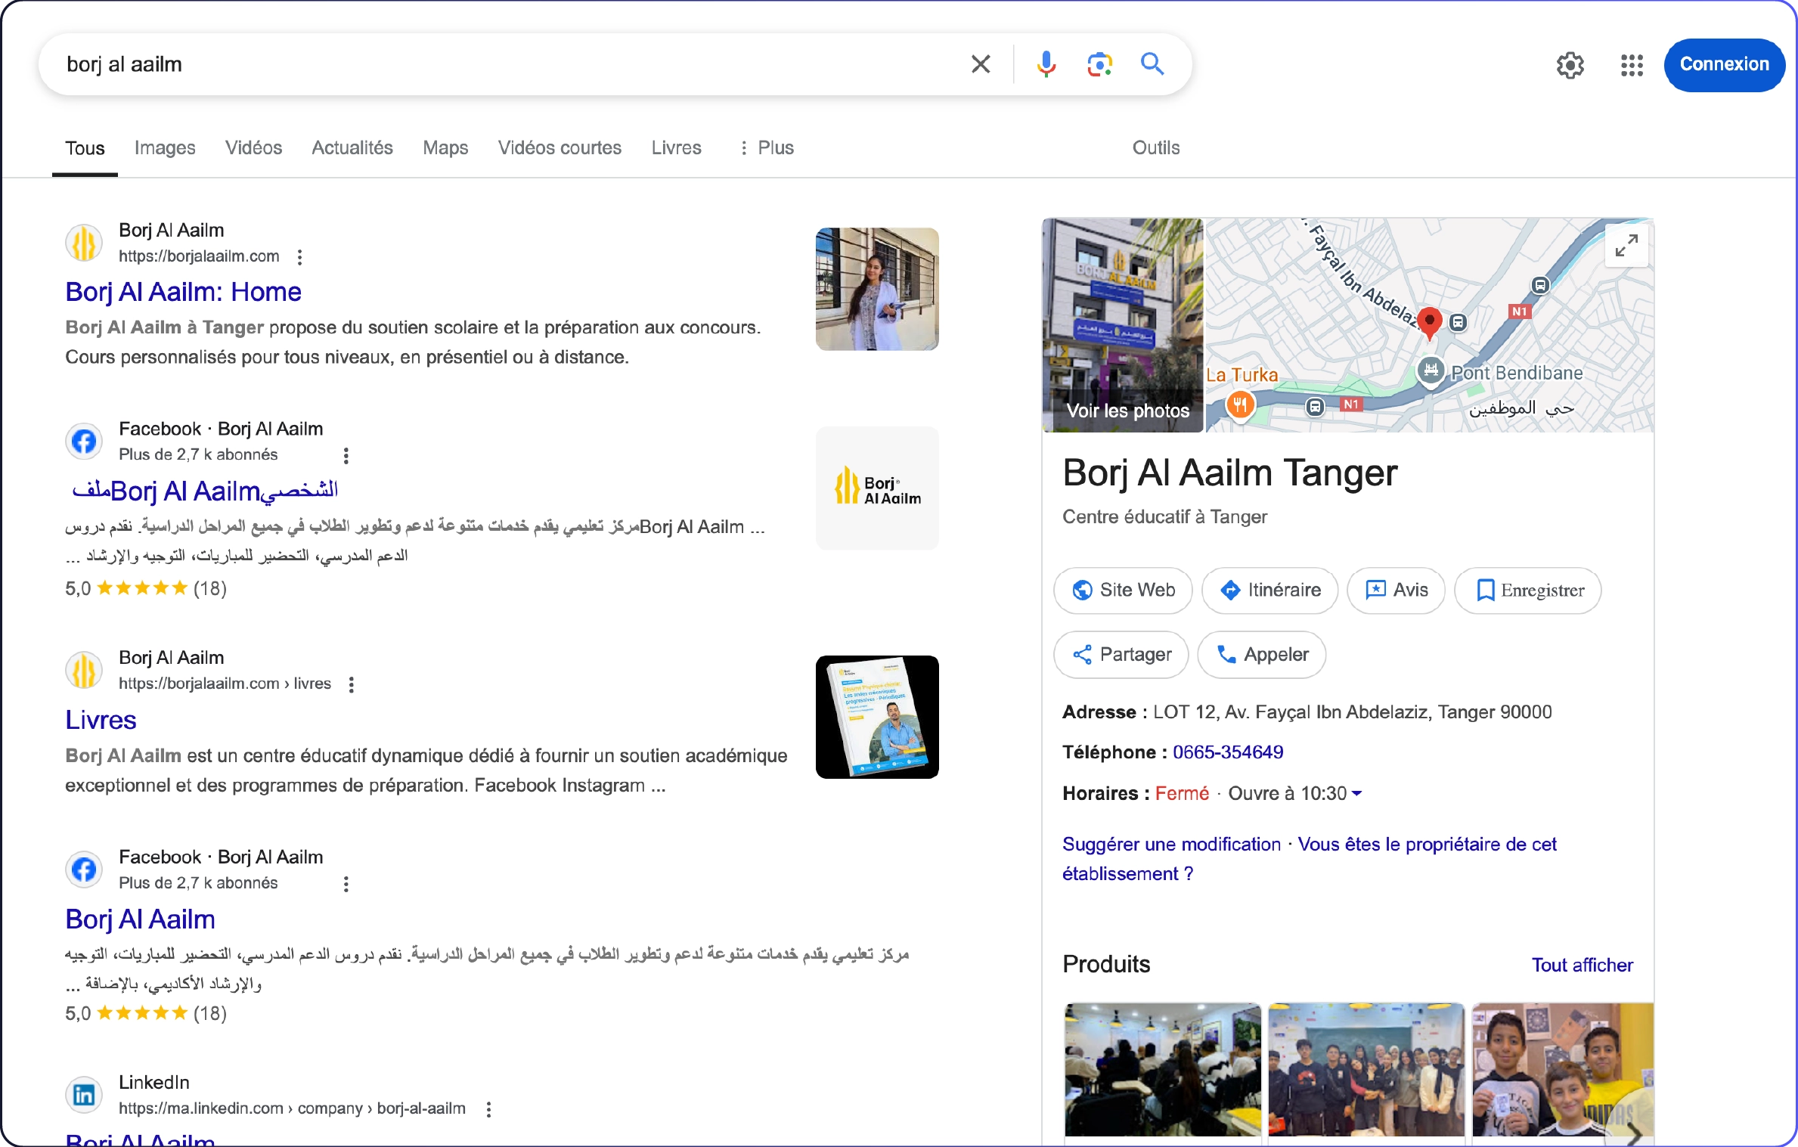Open the Borj Al Aailm logo thumbnail
Image resolution: width=1798 pixels, height=1147 pixels.
coord(877,488)
